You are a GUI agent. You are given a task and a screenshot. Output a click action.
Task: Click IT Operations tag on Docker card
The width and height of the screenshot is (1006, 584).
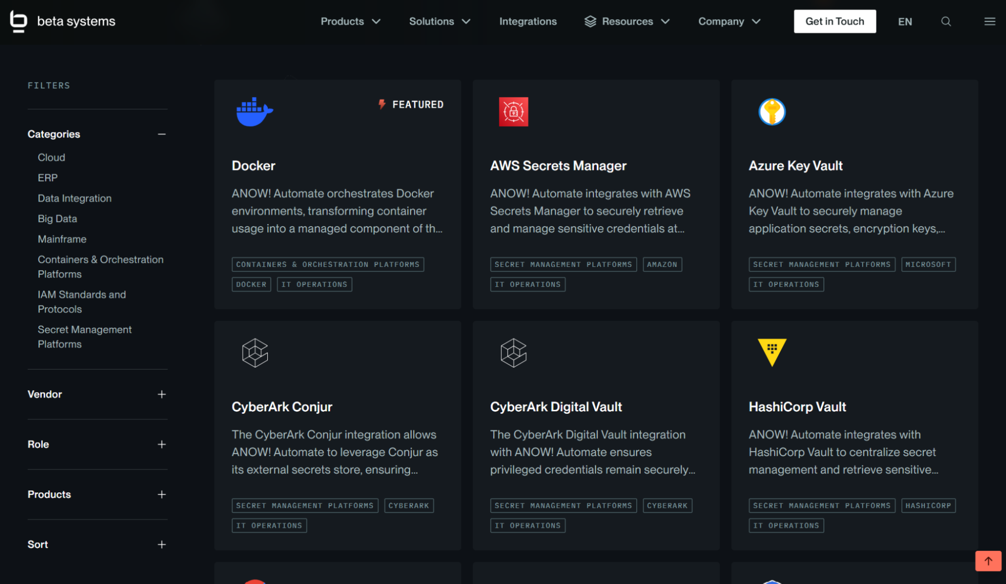click(314, 284)
